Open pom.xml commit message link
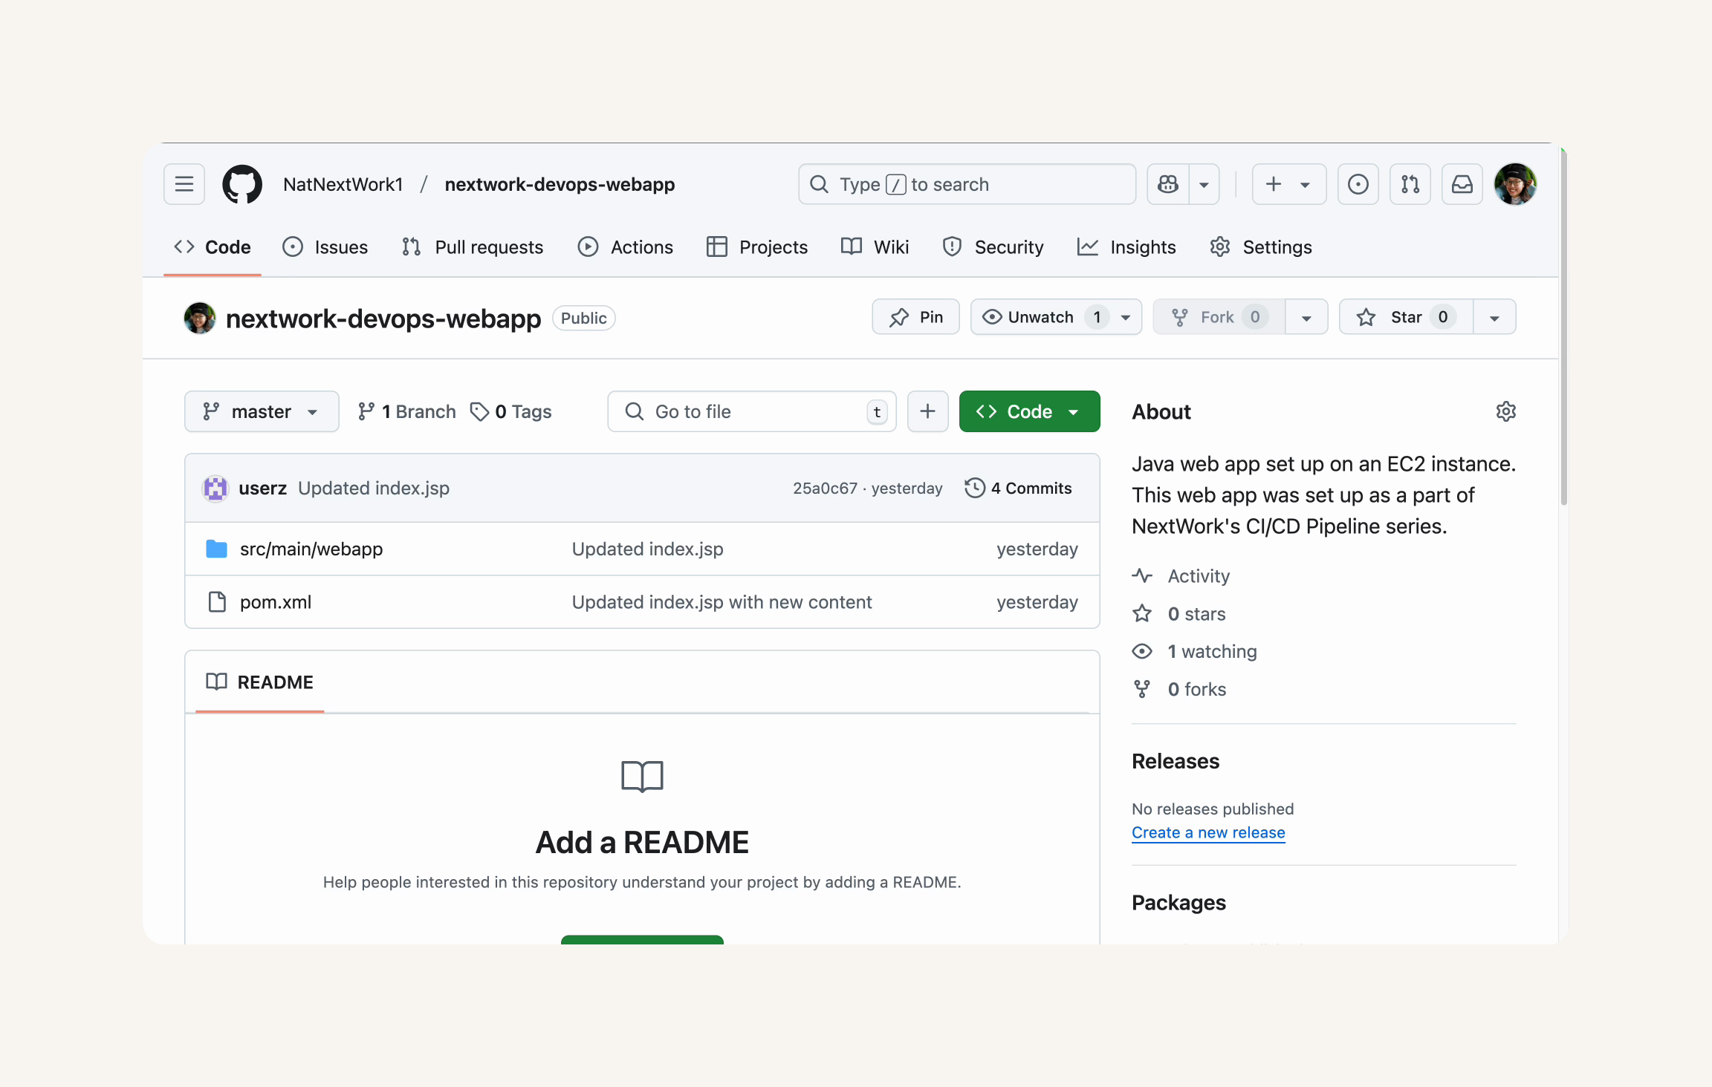Image resolution: width=1712 pixels, height=1087 pixels. (722, 602)
